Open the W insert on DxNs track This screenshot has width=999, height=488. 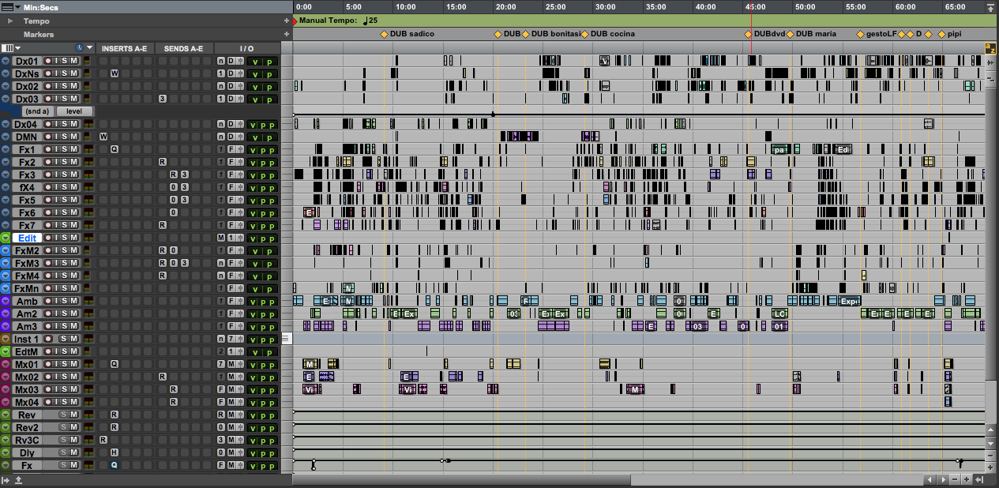(115, 73)
